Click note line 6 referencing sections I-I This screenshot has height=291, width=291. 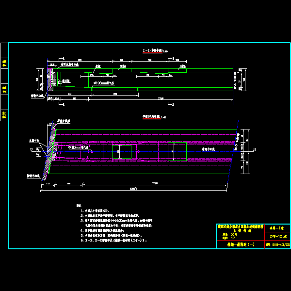coord(113,241)
